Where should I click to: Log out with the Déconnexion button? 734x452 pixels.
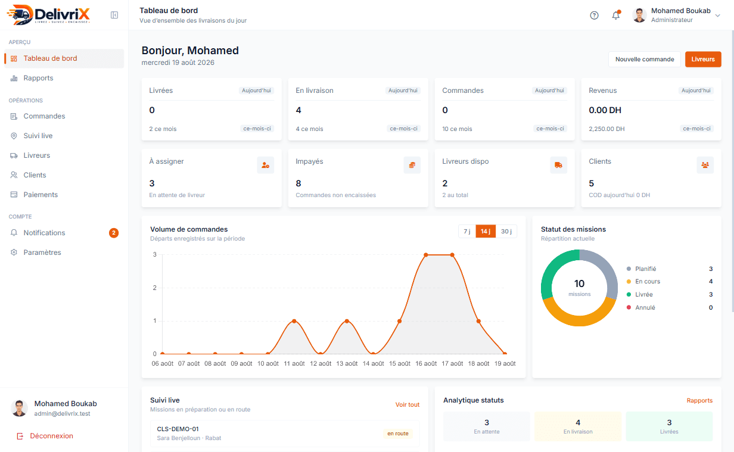45,436
